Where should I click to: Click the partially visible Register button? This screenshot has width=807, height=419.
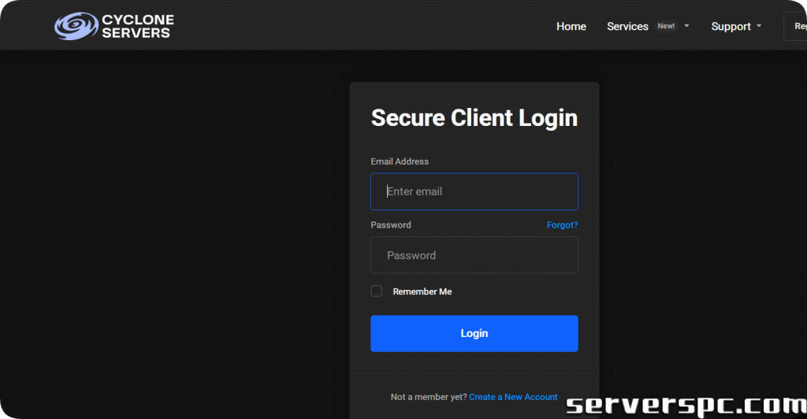pyautogui.click(x=796, y=26)
